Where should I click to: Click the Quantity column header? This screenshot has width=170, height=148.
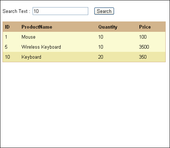(108, 27)
